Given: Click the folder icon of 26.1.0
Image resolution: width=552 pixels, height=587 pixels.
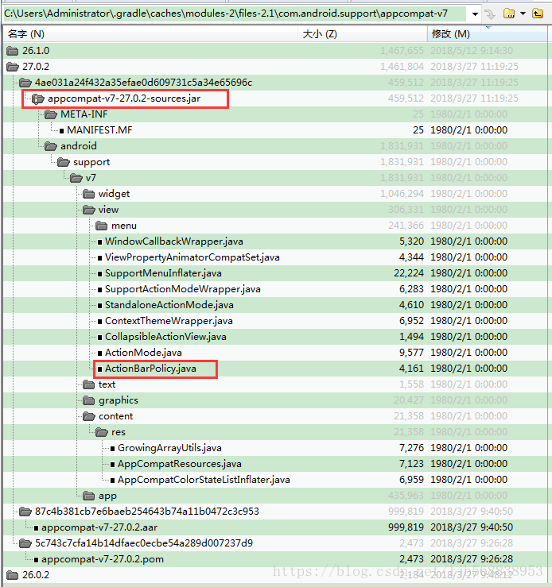Looking at the screenshot, I should [13, 51].
